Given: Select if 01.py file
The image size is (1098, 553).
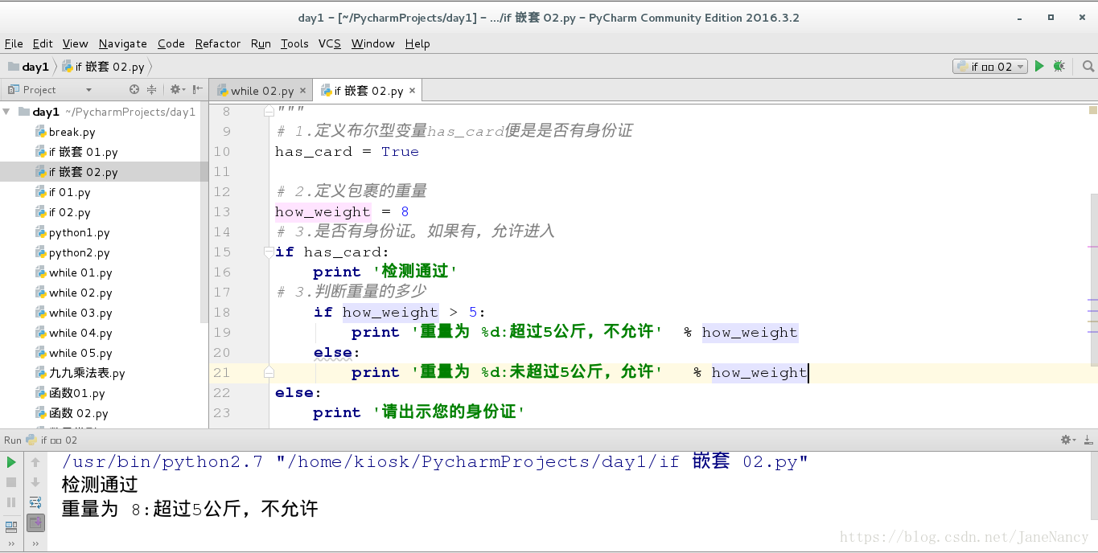Looking at the screenshot, I should point(69,192).
